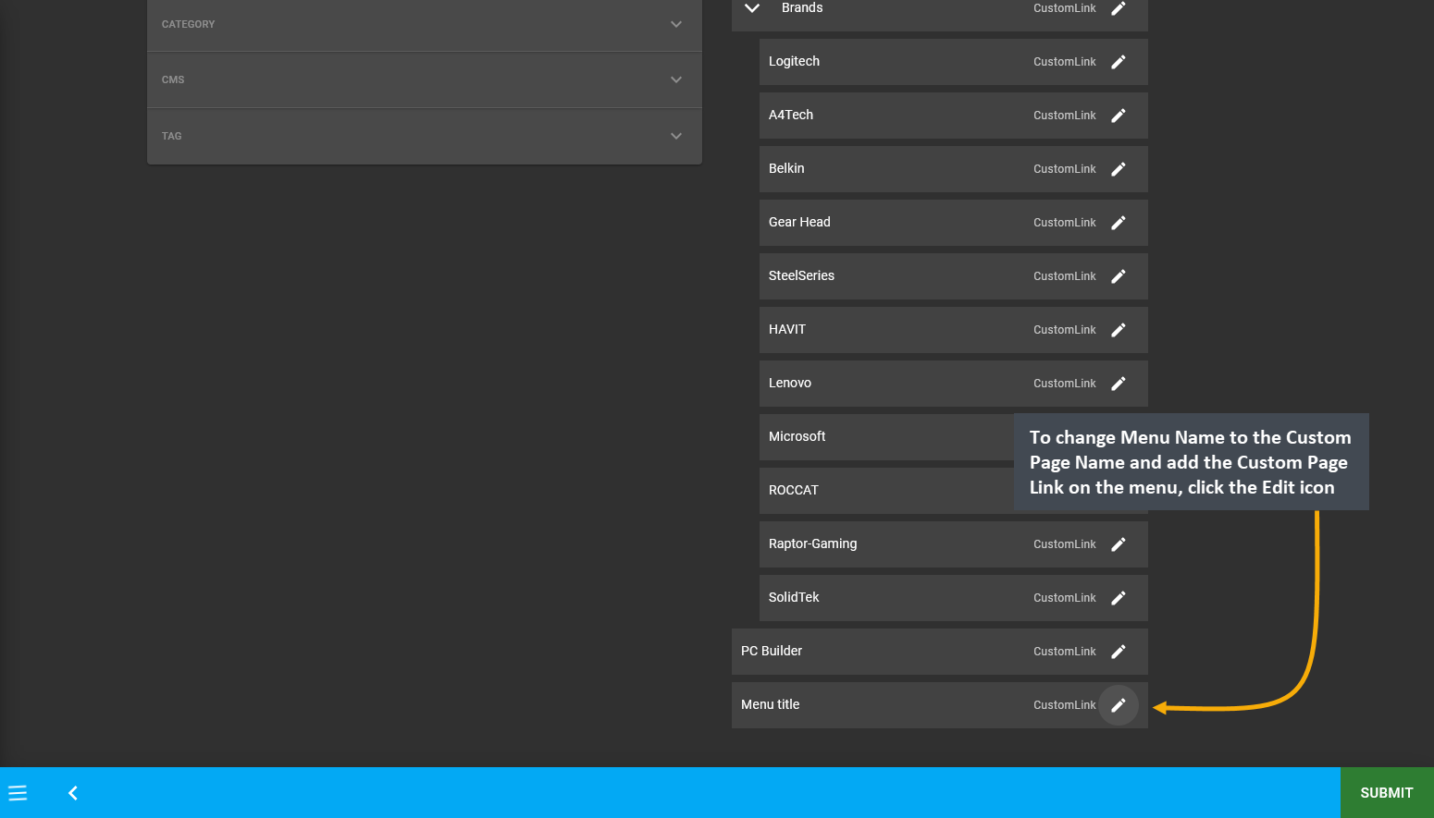Select the Raptor-Gaming menu row
The width and height of the screenshot is (1434, 818).
tap(954, 544)
